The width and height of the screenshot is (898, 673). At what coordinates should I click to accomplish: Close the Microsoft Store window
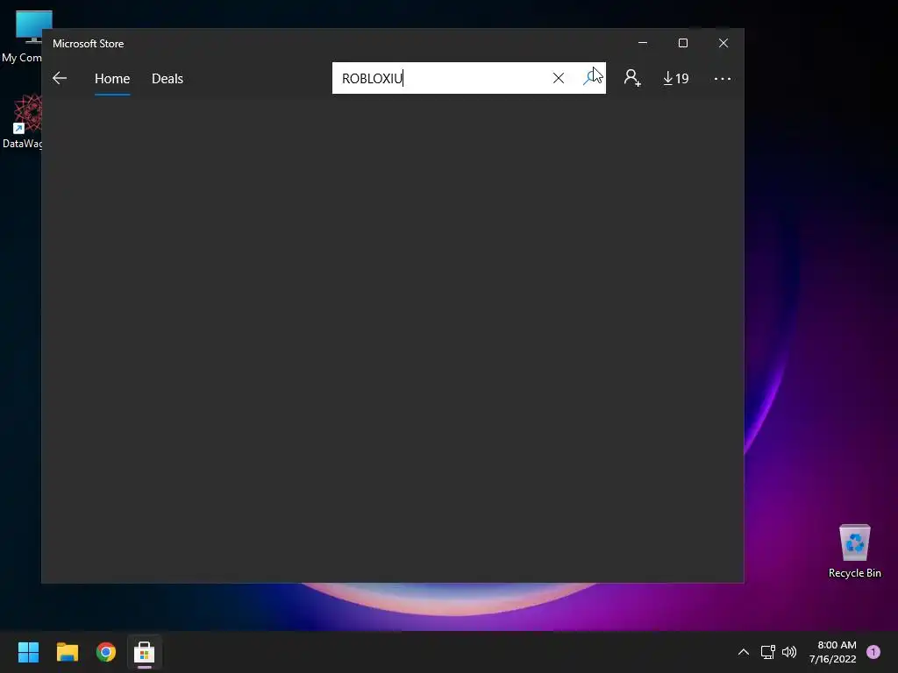(723, 43)
